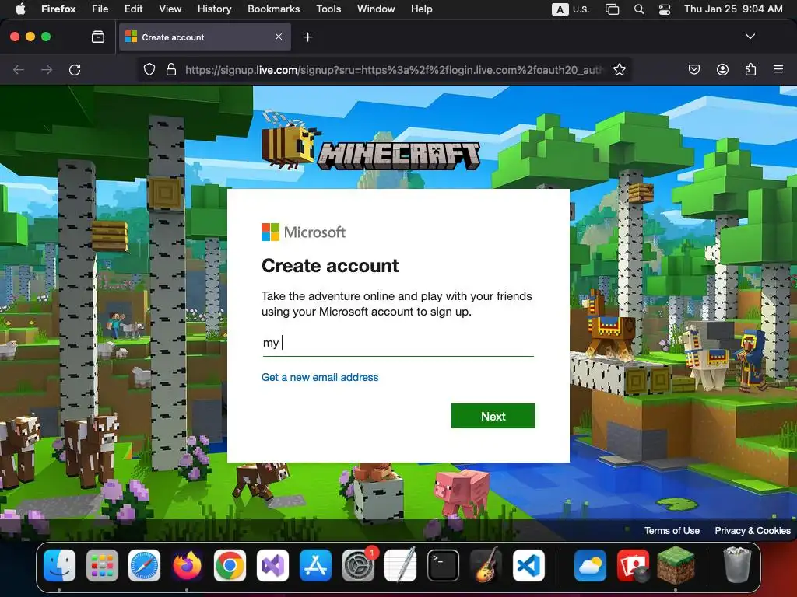Open Control Center in the menu bar
797x597 pixels.
(665, 9)
